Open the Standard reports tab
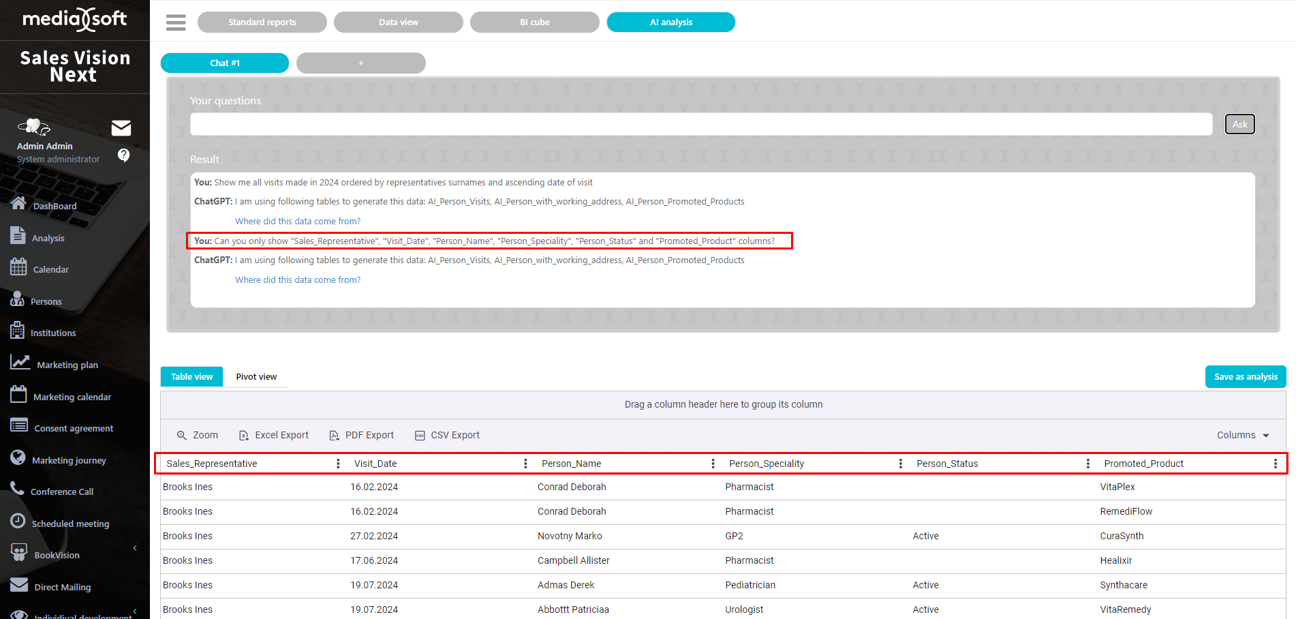Image resolution: width=1296 pixels, height=619 pixels. [x=262, y=22]
